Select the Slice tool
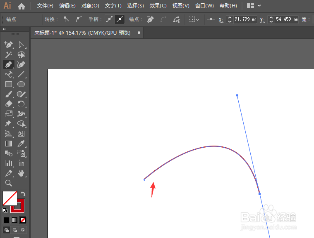Image resolution: width=314 pixels, height=238 pixels. click(8, 173)
